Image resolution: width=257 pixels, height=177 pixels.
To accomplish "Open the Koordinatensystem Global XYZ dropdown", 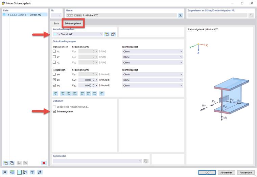I will [x=78, y=34].
